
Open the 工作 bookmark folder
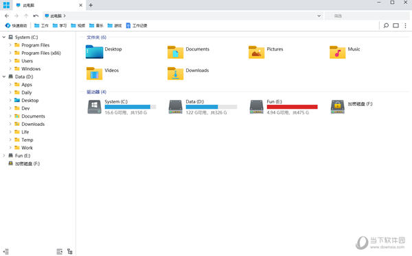coord(41,25)
